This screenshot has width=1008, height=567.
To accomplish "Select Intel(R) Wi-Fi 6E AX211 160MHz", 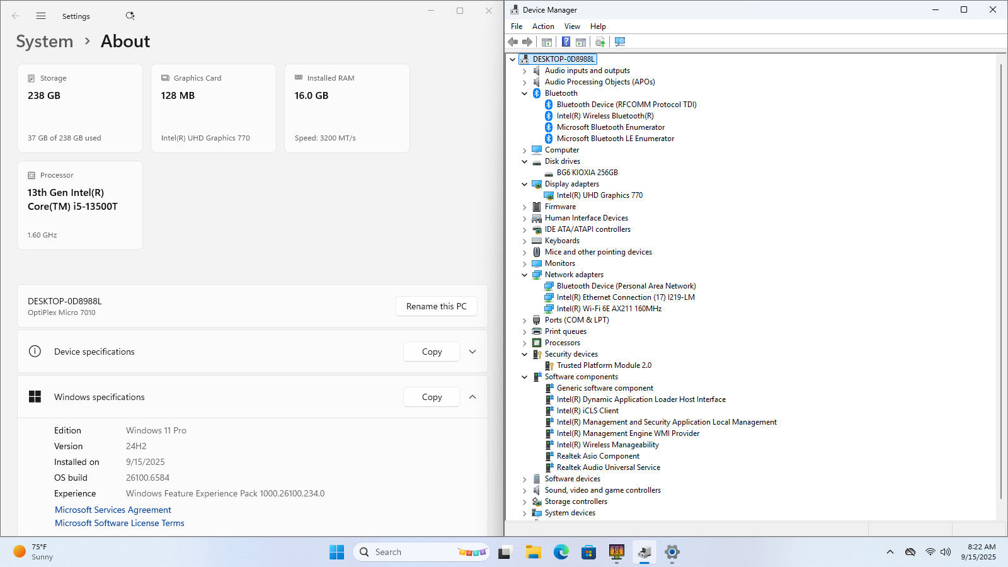I will [609, 309].
